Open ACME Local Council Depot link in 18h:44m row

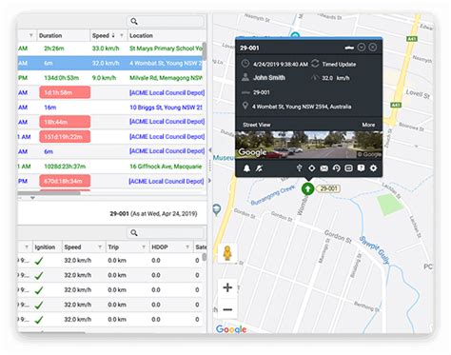pyautogui.click(x=167, y=122)
